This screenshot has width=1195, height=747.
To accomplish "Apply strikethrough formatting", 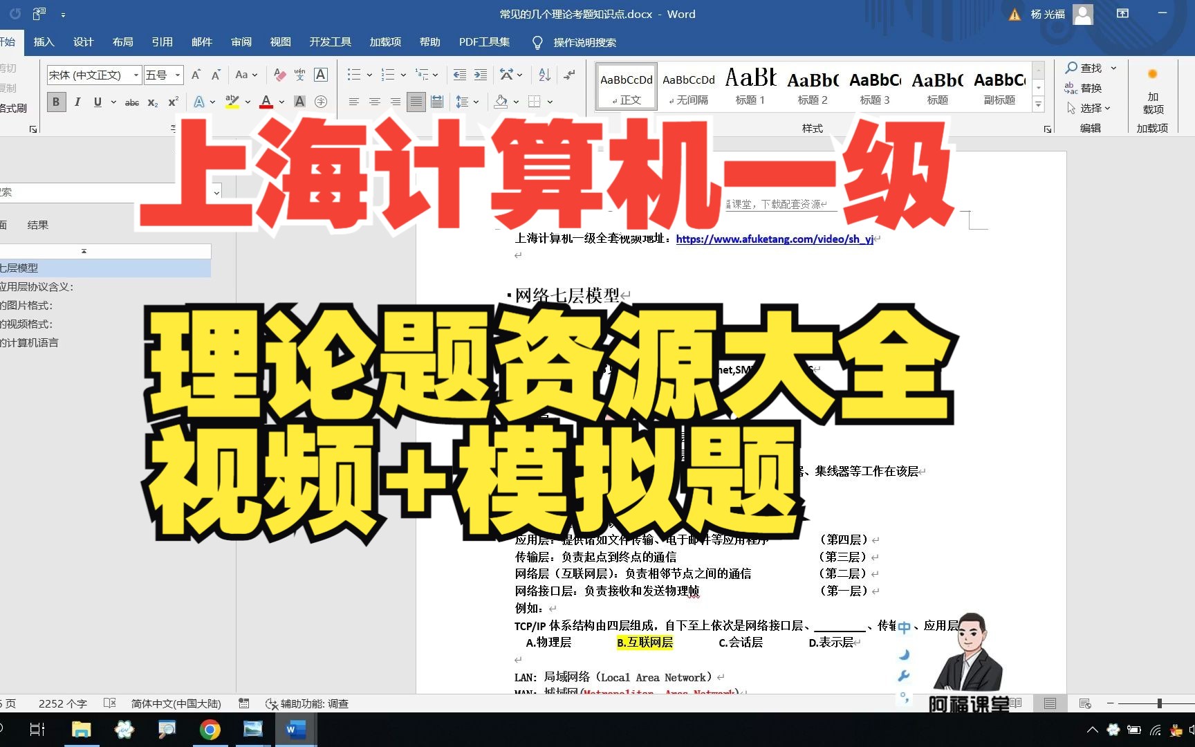I will 132,102.
